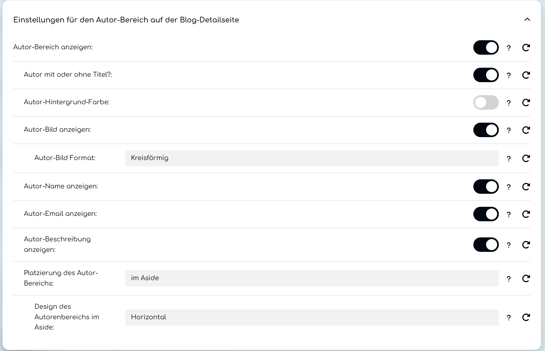Image resolution: width=545 pixels, height=351 pixels.
Task: Reset Platzierung des Autor-Bereichs setting
Action: pos(526,278)
